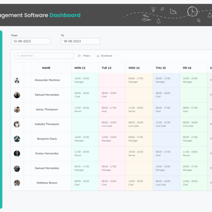Select the name Isabella Thompson
This screenshot has height=212, width=212.
tap(47, 124)
